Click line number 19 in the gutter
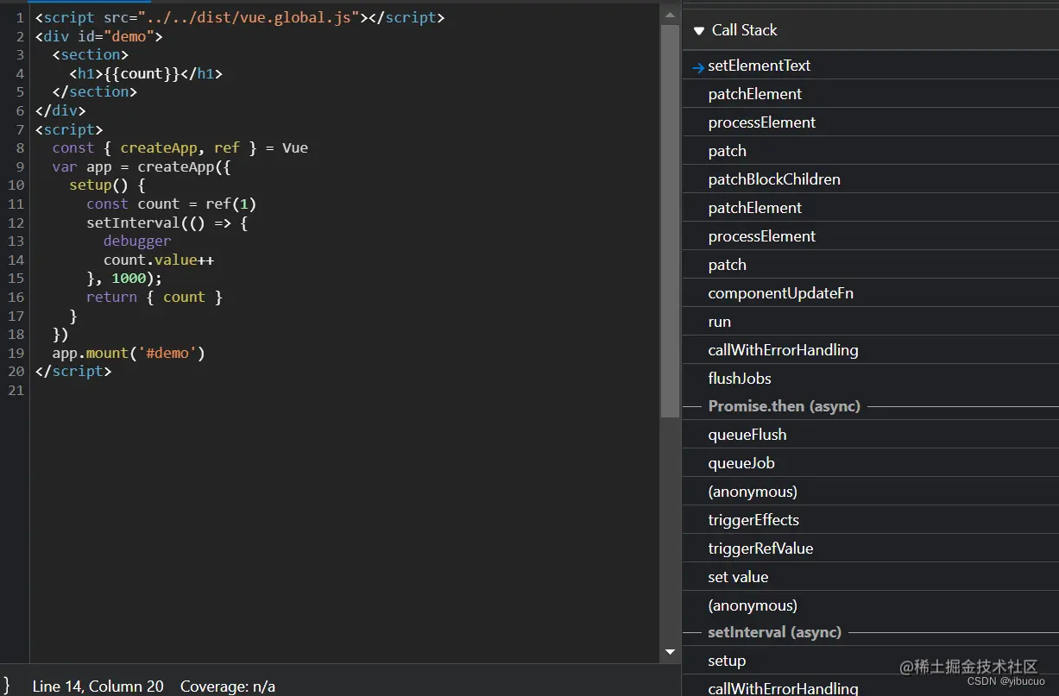The height and width of the screenshot is (696, 1059). tap(16, 353)
